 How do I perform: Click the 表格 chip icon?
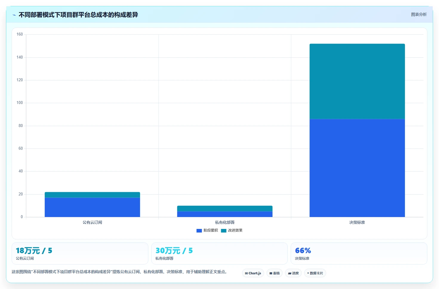271,273
